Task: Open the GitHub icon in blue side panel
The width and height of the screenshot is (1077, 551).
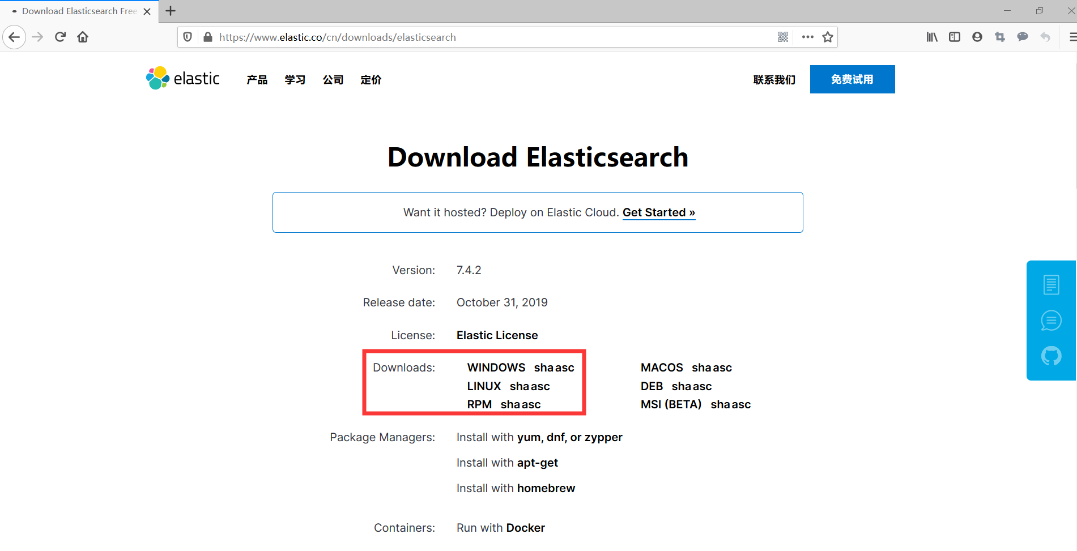Action: tap(1052, 356)
